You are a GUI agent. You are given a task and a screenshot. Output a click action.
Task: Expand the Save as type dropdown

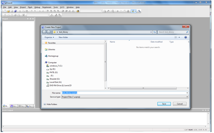pyautogui.click(x=187, y=97)
